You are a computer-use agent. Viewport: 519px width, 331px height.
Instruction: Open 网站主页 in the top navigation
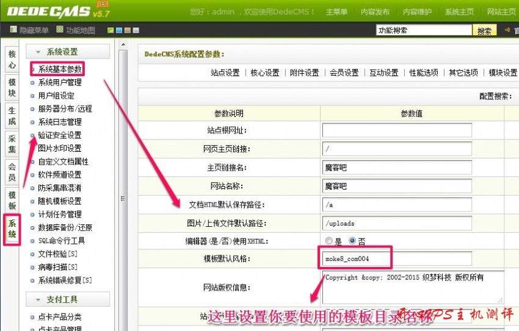coord(501,12)
